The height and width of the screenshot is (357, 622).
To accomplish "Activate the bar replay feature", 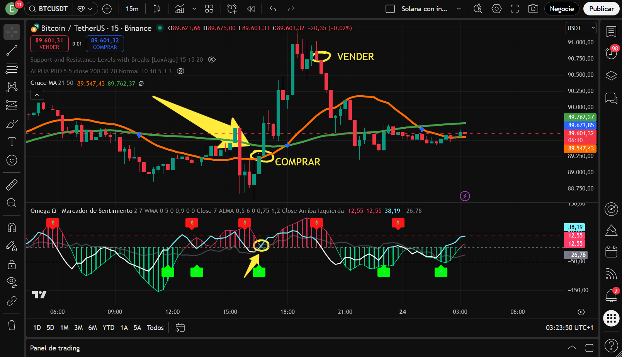I will pos(251,8).
